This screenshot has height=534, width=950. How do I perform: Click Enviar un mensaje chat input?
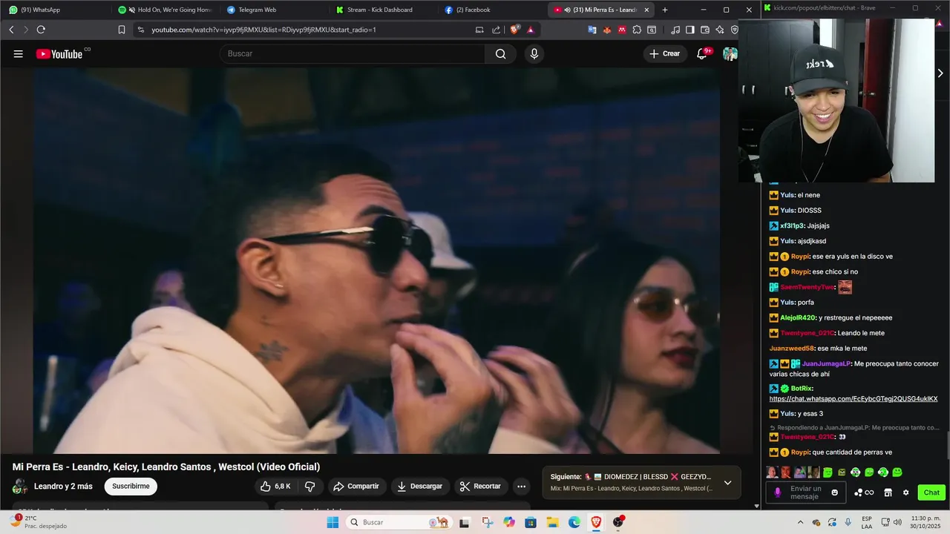[x=806, y=492]
